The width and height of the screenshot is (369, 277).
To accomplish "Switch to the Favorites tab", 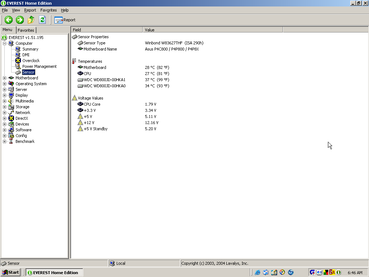I will [26, 30].
